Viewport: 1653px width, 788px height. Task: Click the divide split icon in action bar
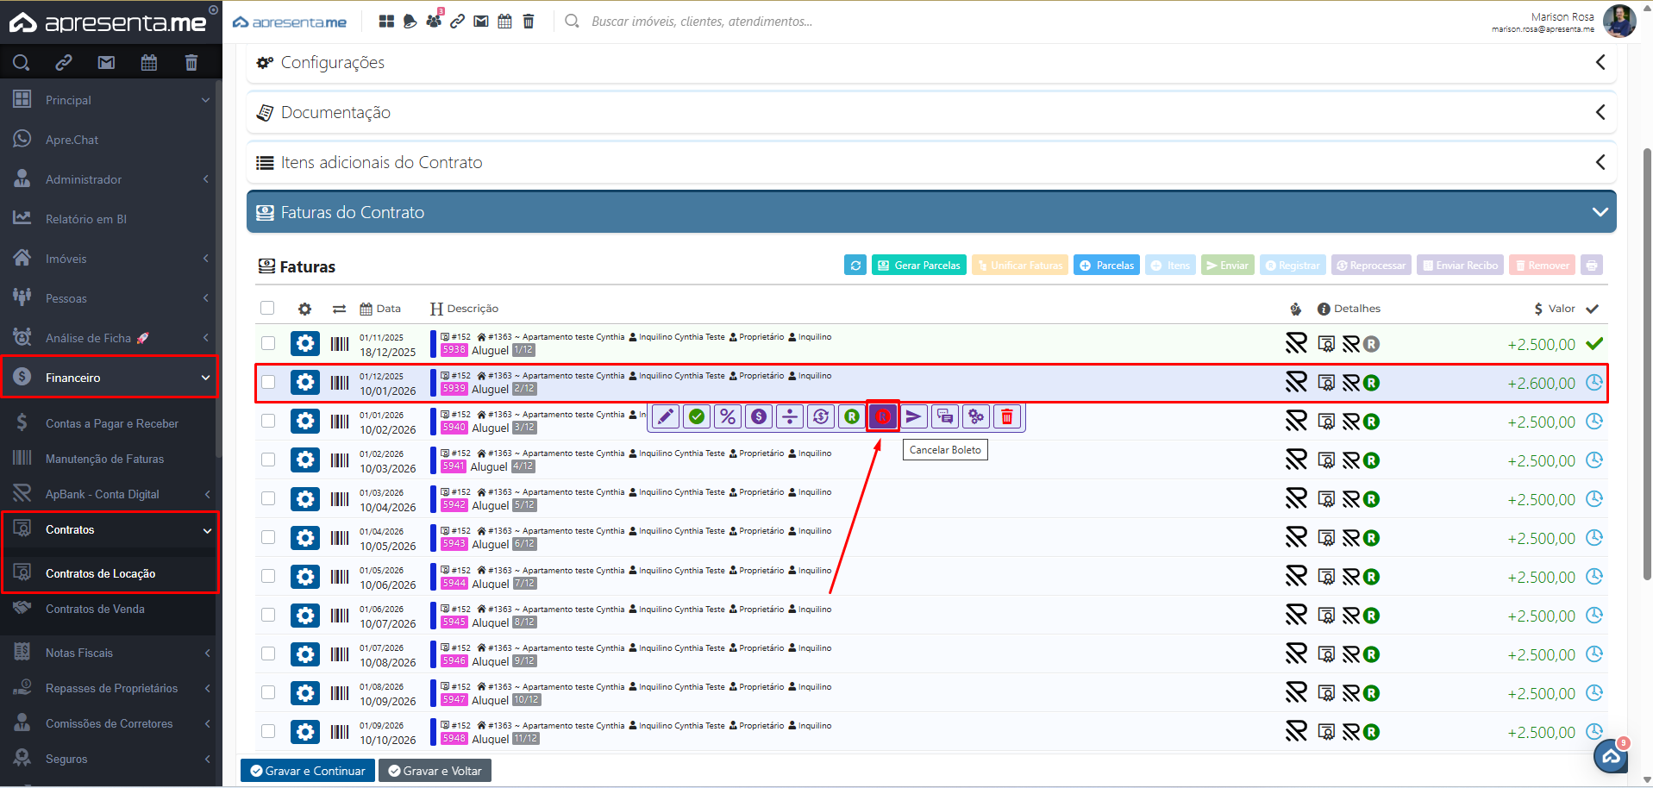tap(790, 417)
